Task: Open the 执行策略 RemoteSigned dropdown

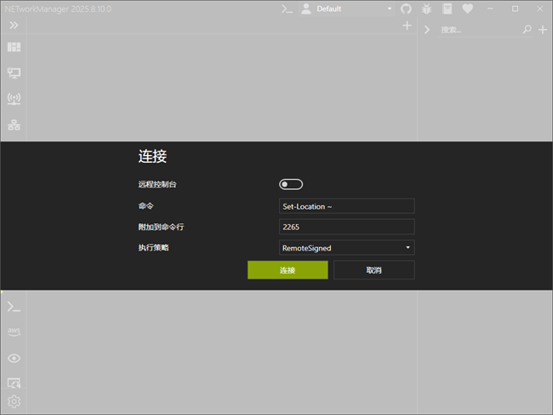Action: point(347,248)
